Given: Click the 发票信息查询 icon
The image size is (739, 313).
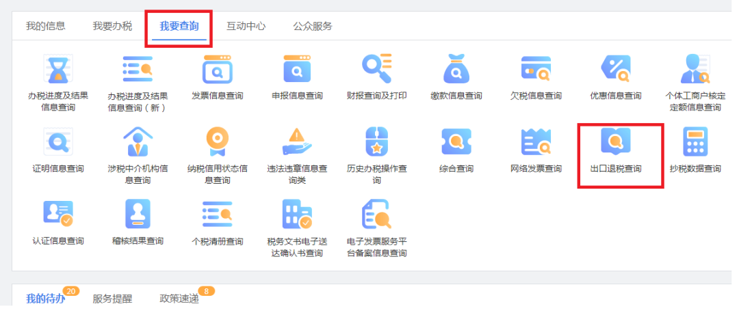Looking at the screenshot, I should pos(217,69).
